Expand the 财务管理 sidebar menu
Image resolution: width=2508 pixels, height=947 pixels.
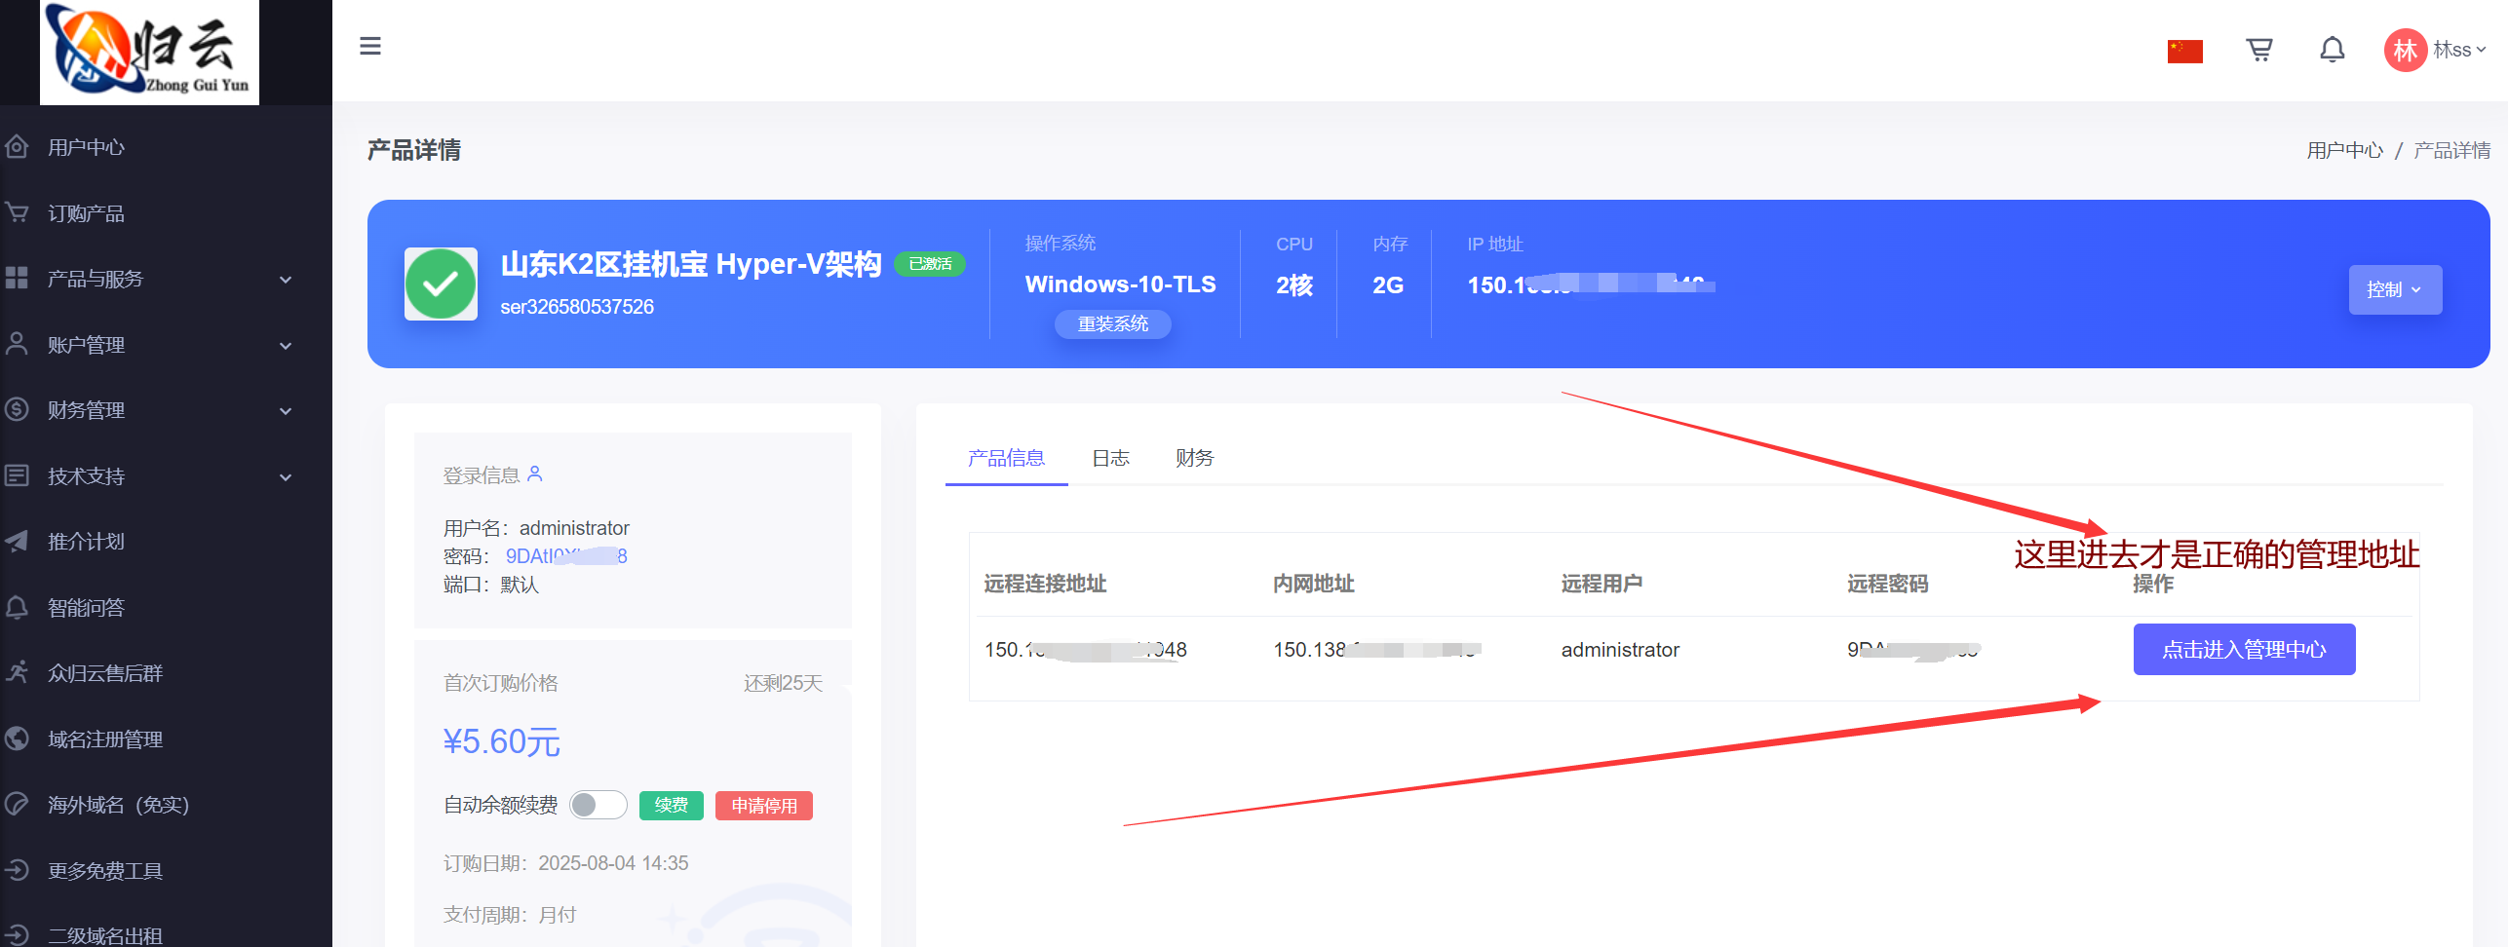pos(146,410)
